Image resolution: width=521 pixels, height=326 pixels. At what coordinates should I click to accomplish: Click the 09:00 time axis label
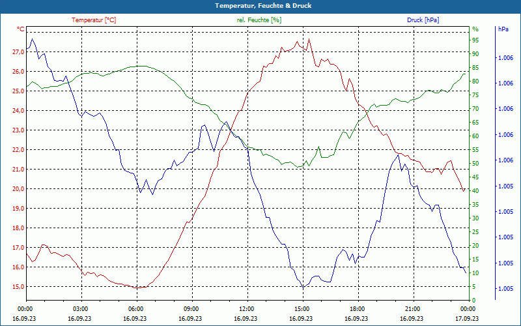click(192, 309)
